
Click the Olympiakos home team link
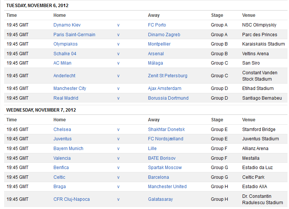(x=65, y=44)
